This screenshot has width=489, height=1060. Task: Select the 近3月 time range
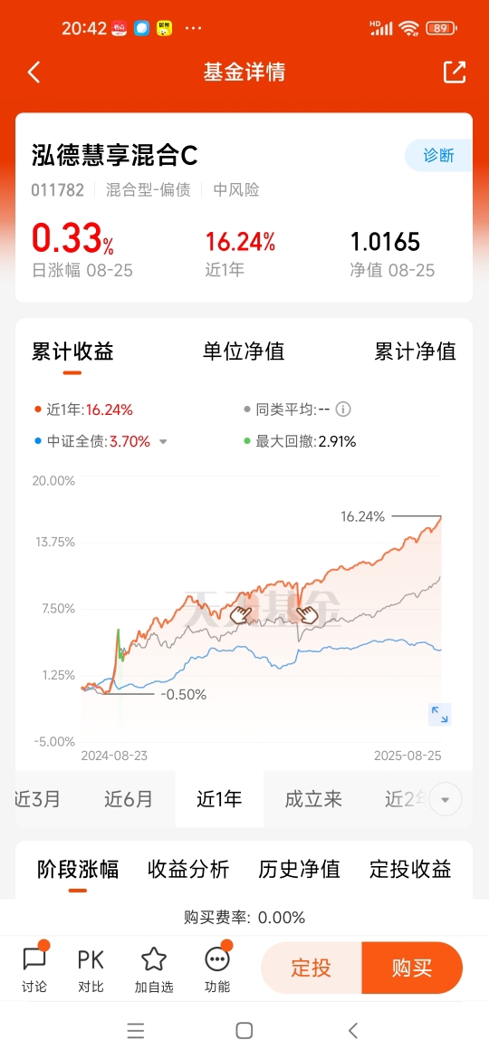click(x=38, y=800)
